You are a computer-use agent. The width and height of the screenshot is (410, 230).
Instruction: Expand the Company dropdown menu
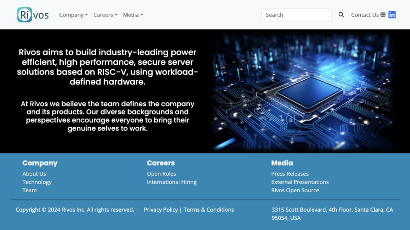pos(73,15)
